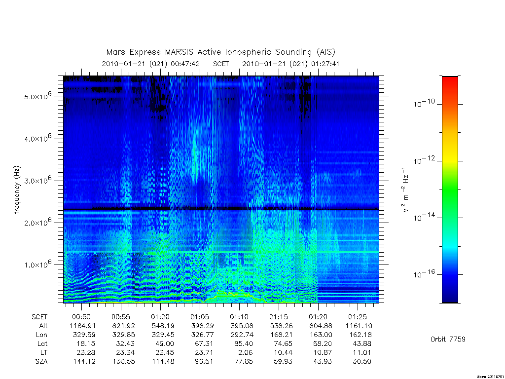
Task: Click the SZA value '30.50'
Action: 361,362
